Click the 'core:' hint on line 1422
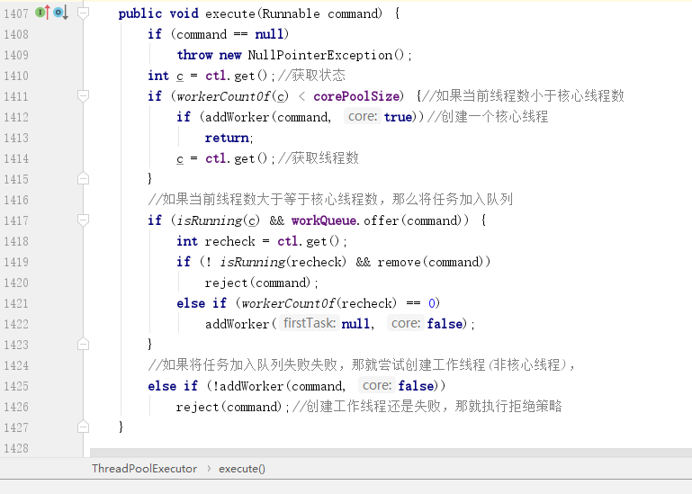This screenshot has height=494, width=692. [406, 323]
